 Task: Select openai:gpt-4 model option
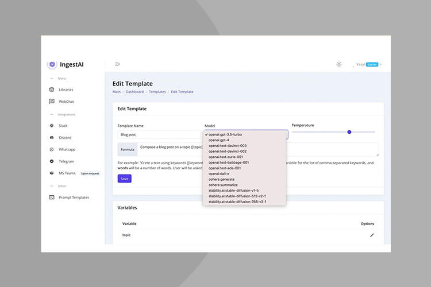244,140
